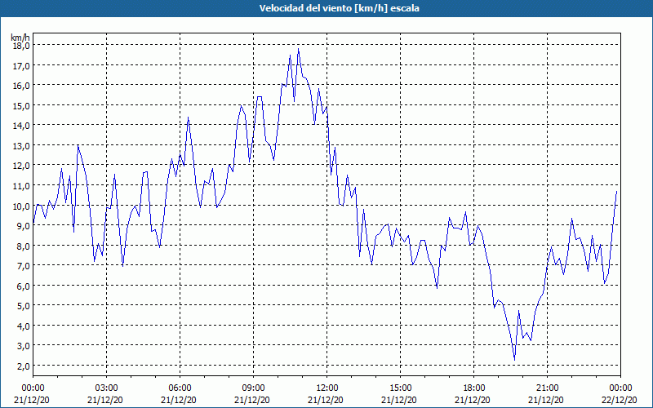The height and width of the screenshot is (408, 653).
Task: Select the '11,0' y-axis label
Action: pyautogui.click(x=21, y=186)
